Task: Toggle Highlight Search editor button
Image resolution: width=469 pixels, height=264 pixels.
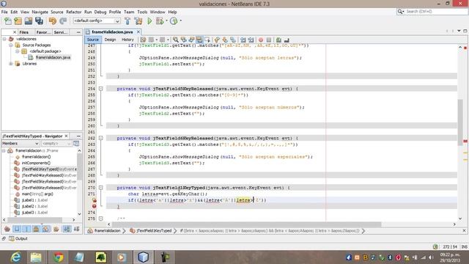Action: tap(199, 40)
